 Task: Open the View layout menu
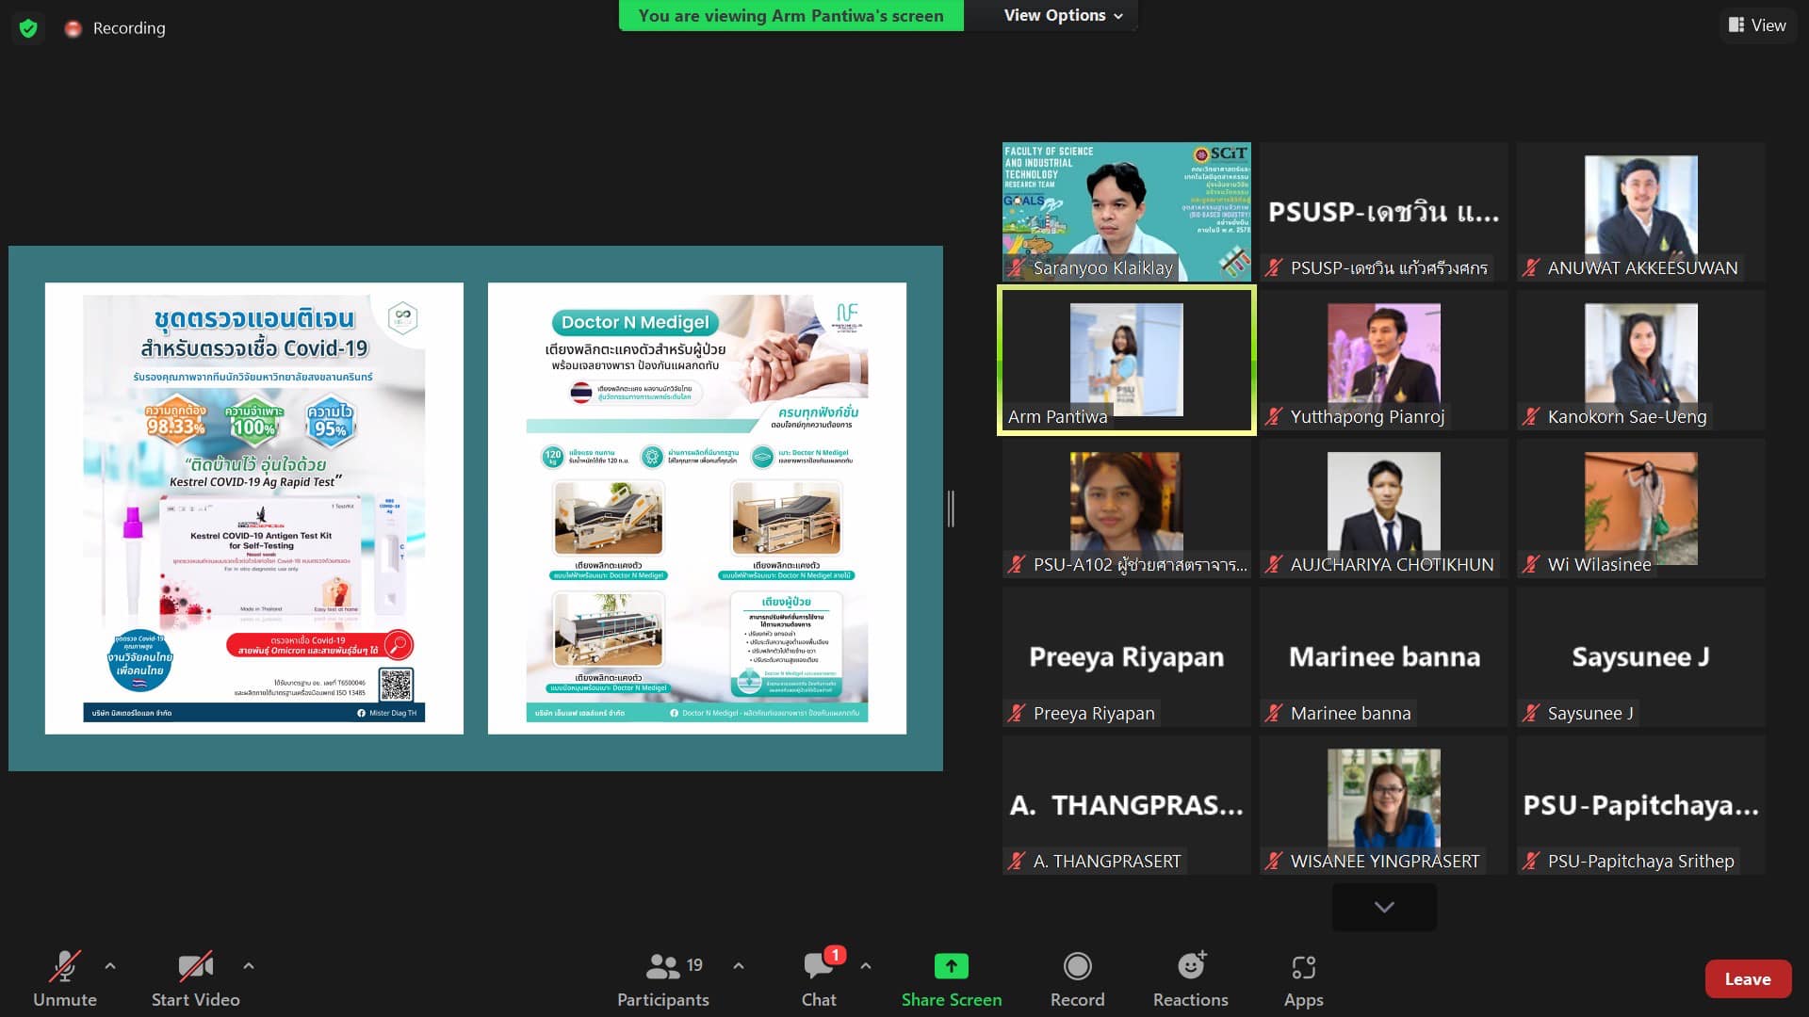coord(1757,25)
